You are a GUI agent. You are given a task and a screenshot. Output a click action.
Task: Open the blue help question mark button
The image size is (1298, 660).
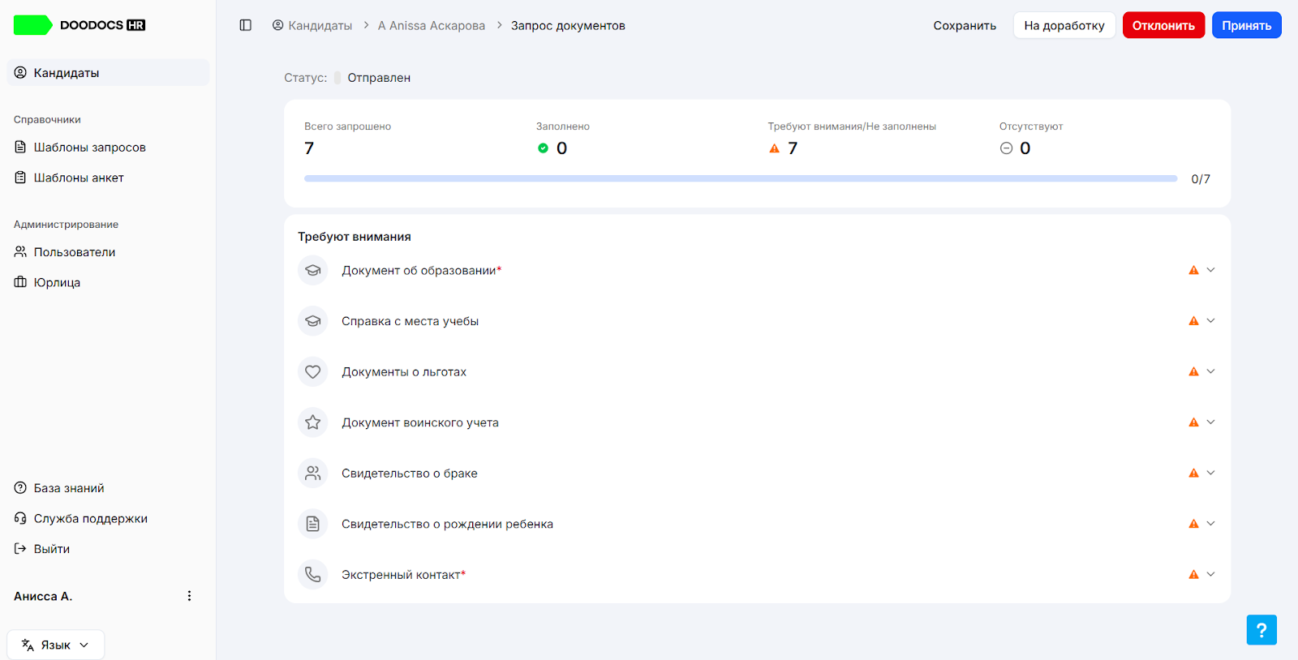click(1261, 630)
